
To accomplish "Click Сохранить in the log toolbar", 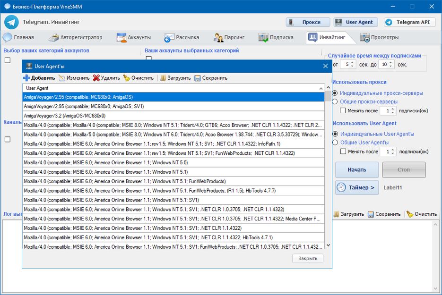I will (x=384, y=214).
